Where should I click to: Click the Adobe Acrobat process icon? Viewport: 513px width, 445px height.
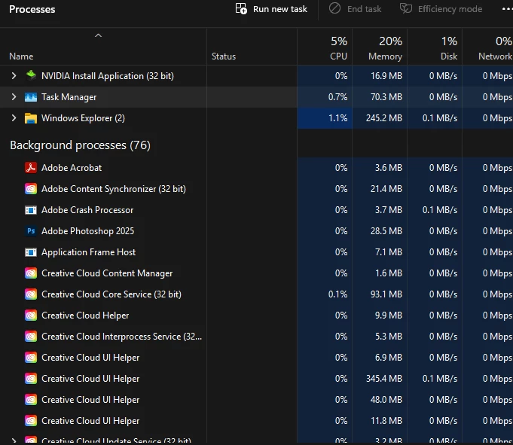(x=31, y=168)
